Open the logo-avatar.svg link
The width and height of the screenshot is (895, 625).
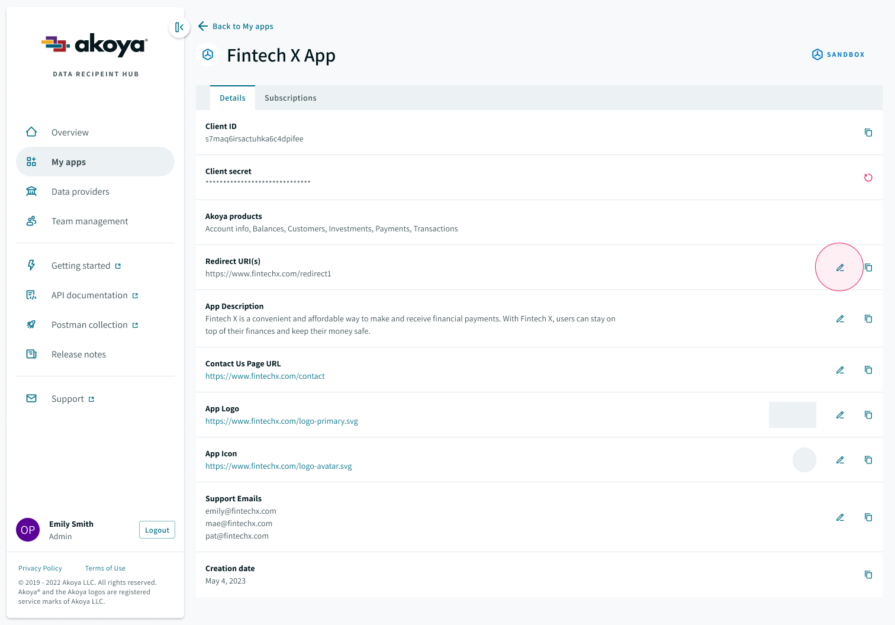[279, 466]
